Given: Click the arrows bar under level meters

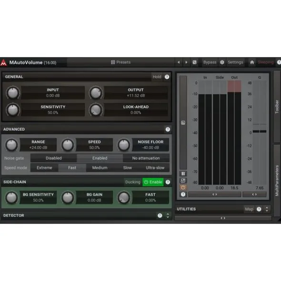Looking at the screenshot, I should point(215,194).
